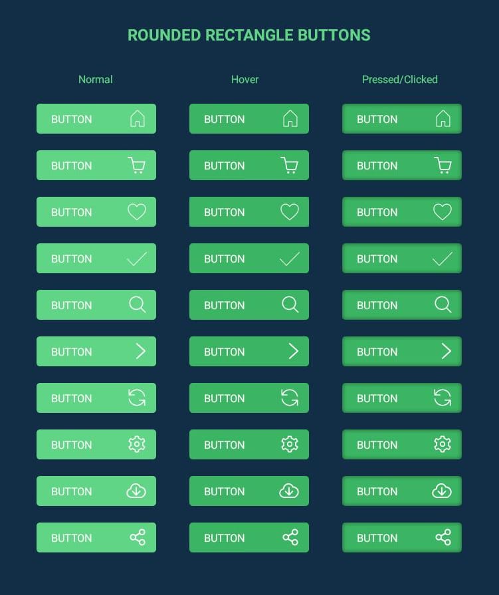This screenshot has height=595, width=499.
Task: Click the chevron arrow in the Pressed column
Action: [x=446, y=351]
